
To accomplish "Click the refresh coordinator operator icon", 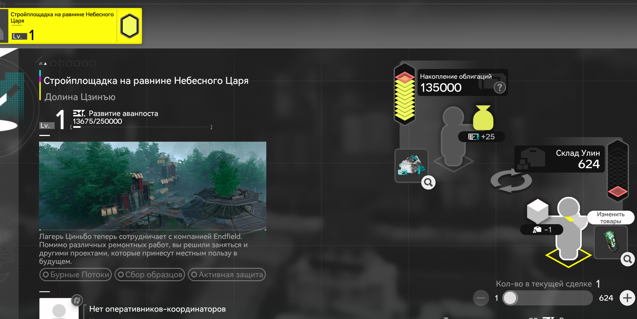I will point(77,300).
